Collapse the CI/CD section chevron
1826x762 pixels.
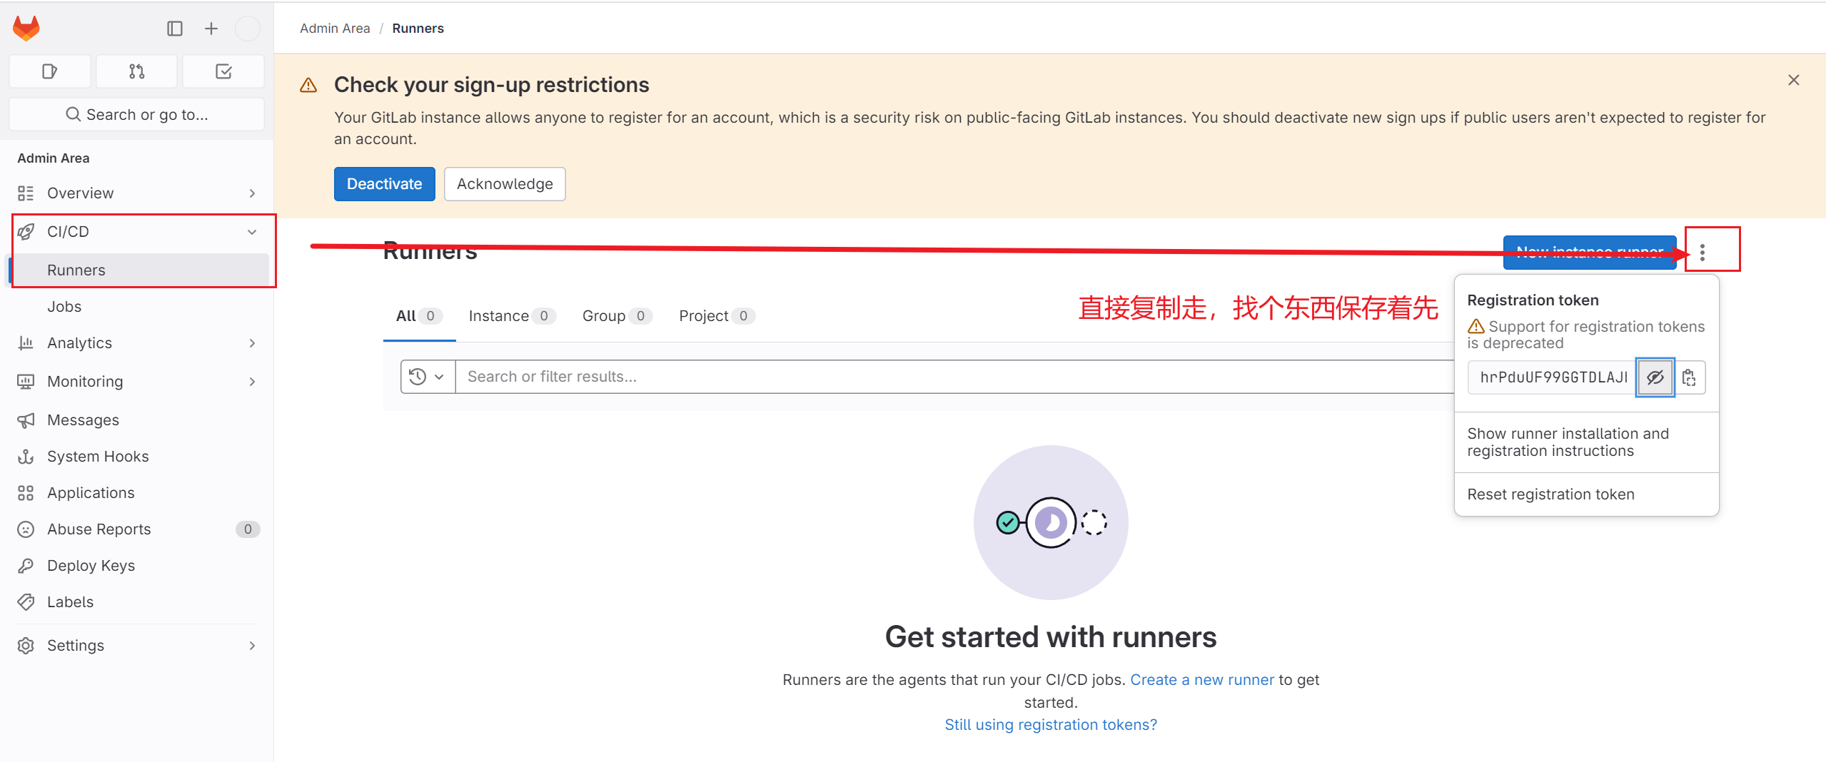pyautogui.click(x=252, y=232)
